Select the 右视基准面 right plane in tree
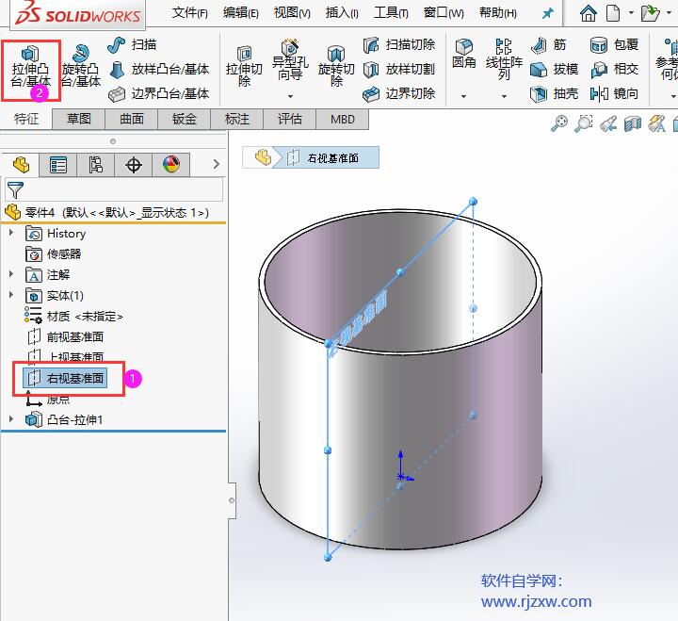The image size is (678, 621). coord(65,378)
